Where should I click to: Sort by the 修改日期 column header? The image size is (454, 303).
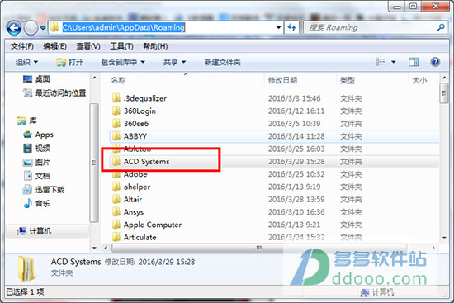(282, 80)
